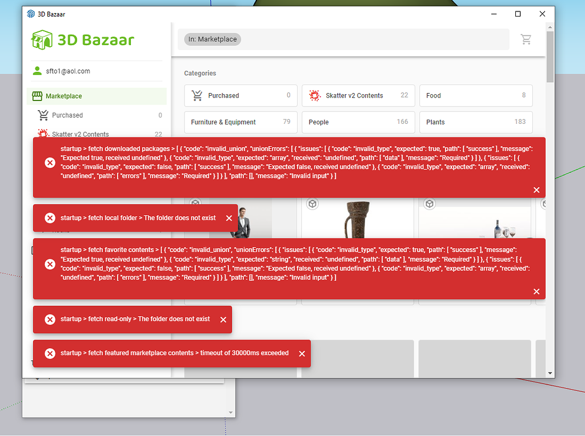The image size is (585, 436).
Task: Open the People category showing 166 items
Action: click(358, 122)
